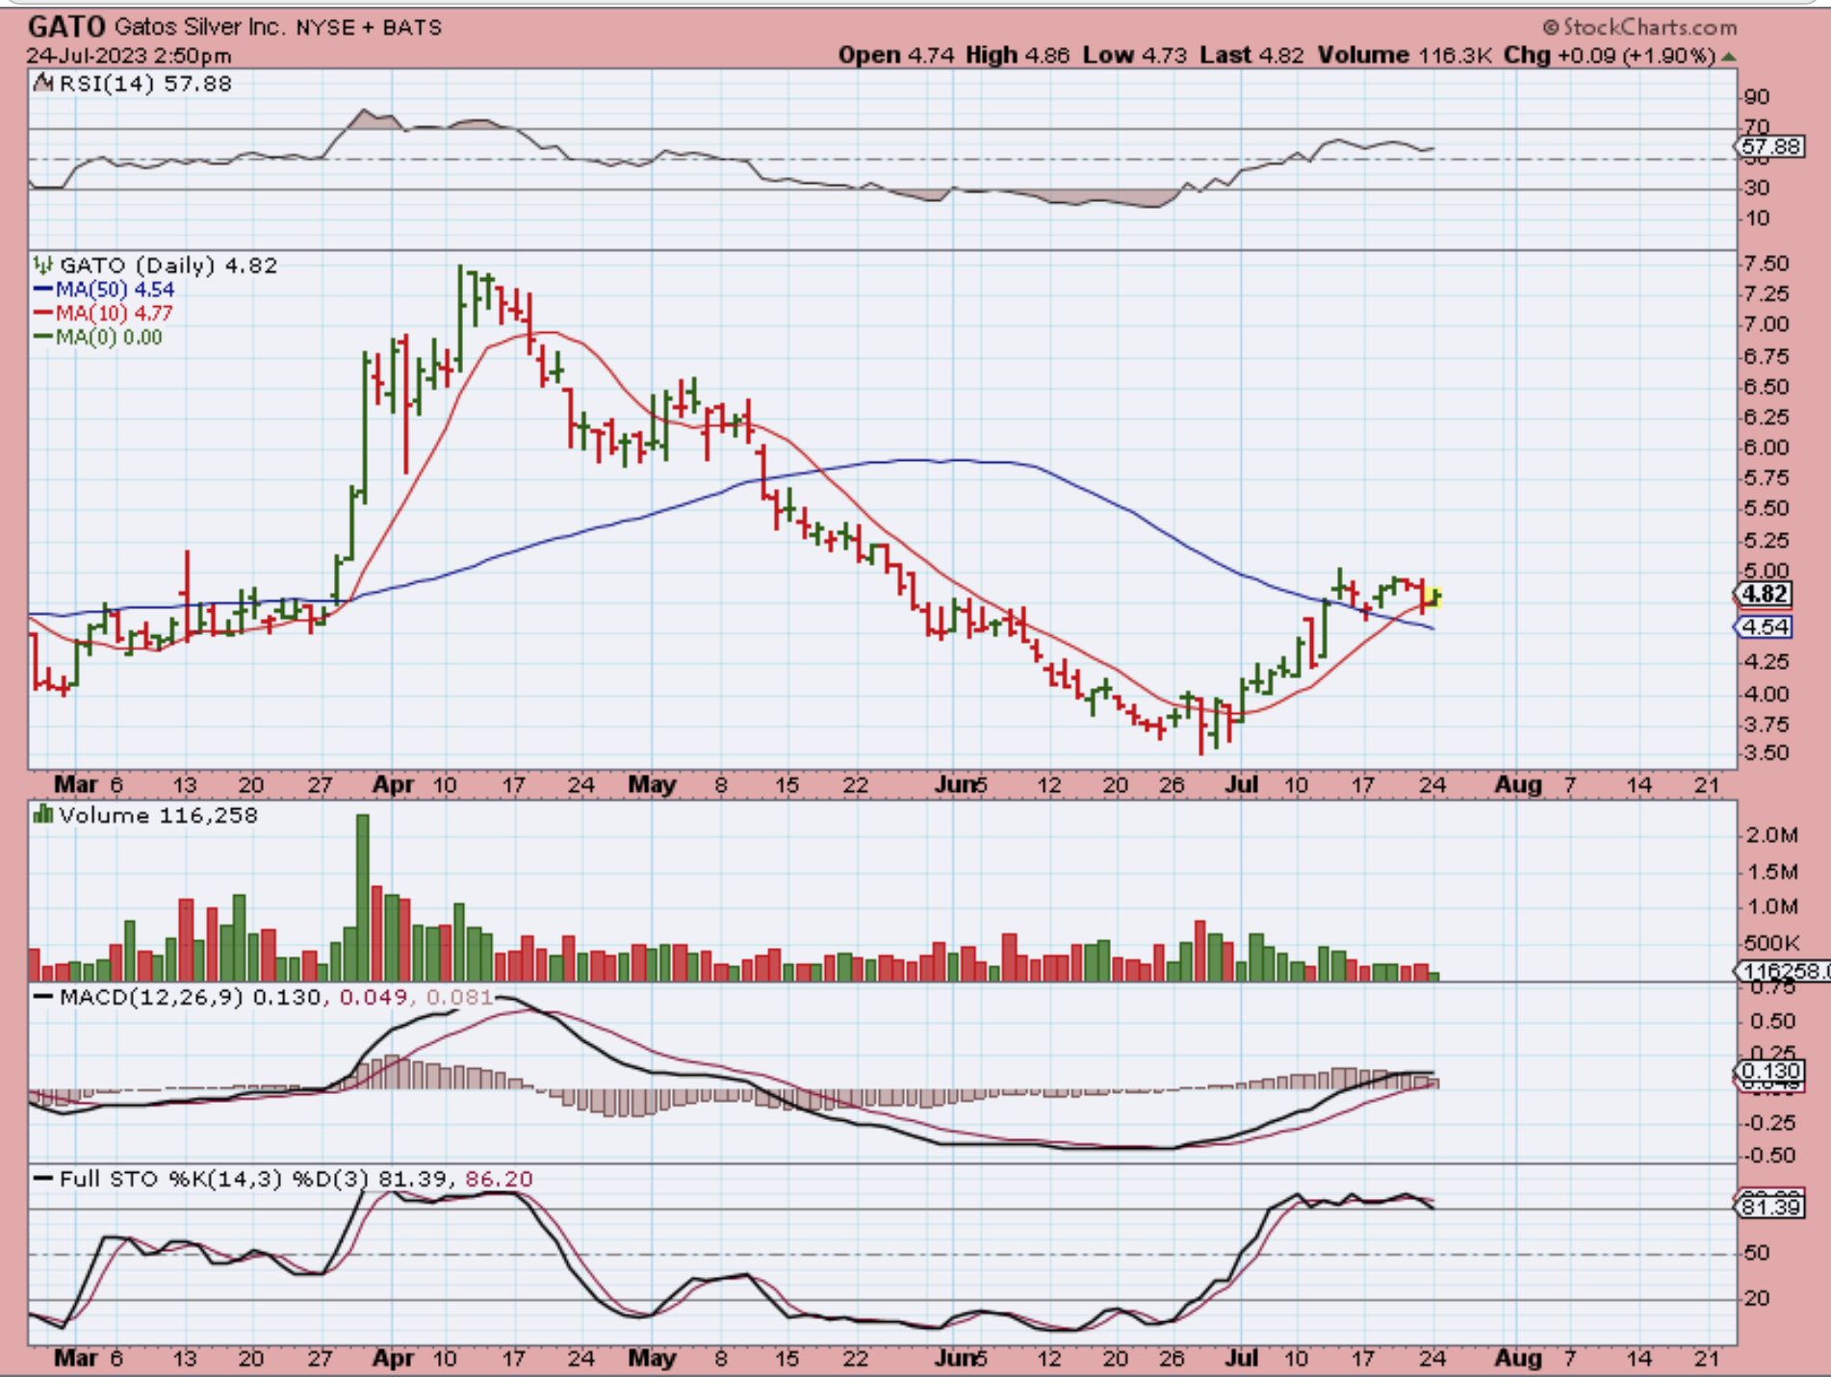Click the yellow highlighted latest price bar
Screen dimensions: 1831x1377
click(x=1433, y=597)
